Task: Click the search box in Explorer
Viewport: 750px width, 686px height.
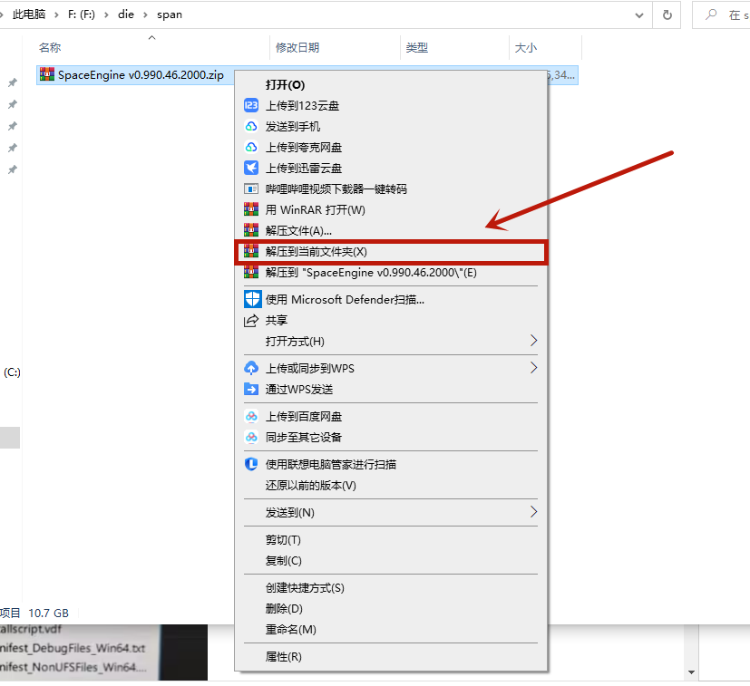Action: (x=721, y=14)
